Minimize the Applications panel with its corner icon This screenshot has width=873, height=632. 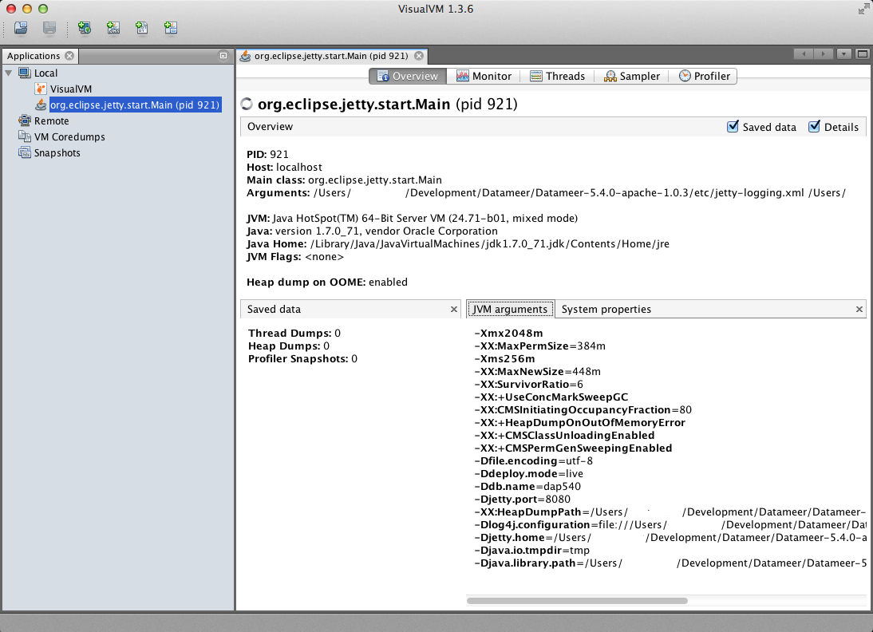pos(223,56)
